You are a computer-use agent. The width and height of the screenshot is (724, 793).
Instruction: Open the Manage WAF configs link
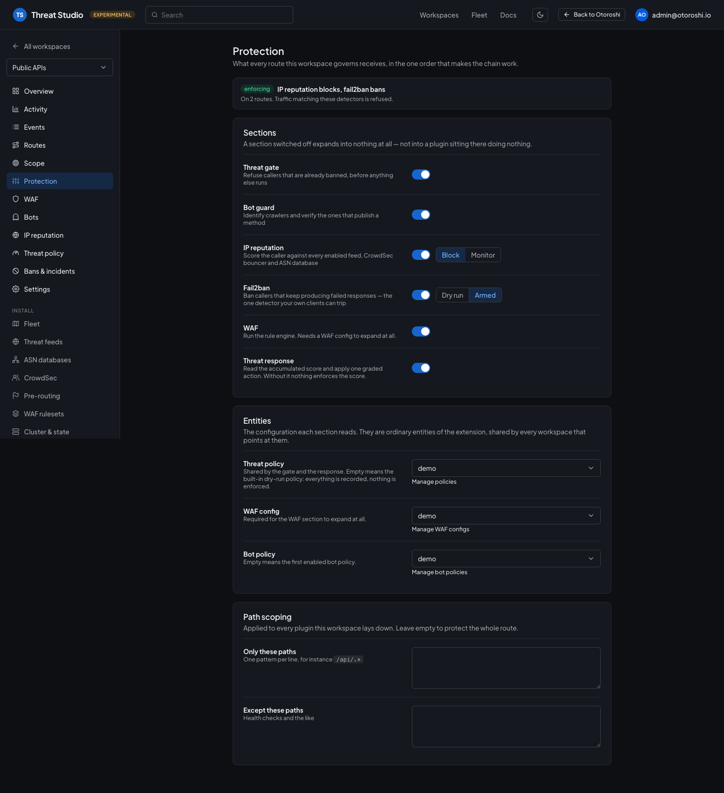440,529
